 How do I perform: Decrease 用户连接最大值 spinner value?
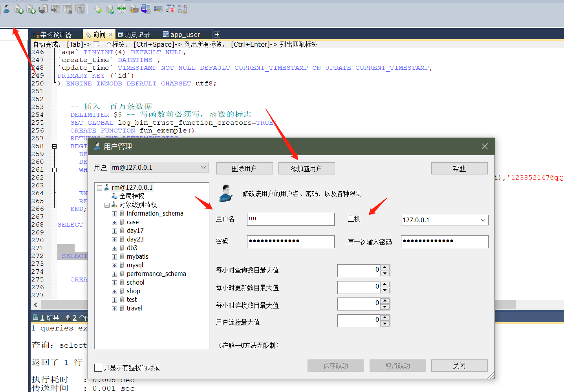coord(385,324)
